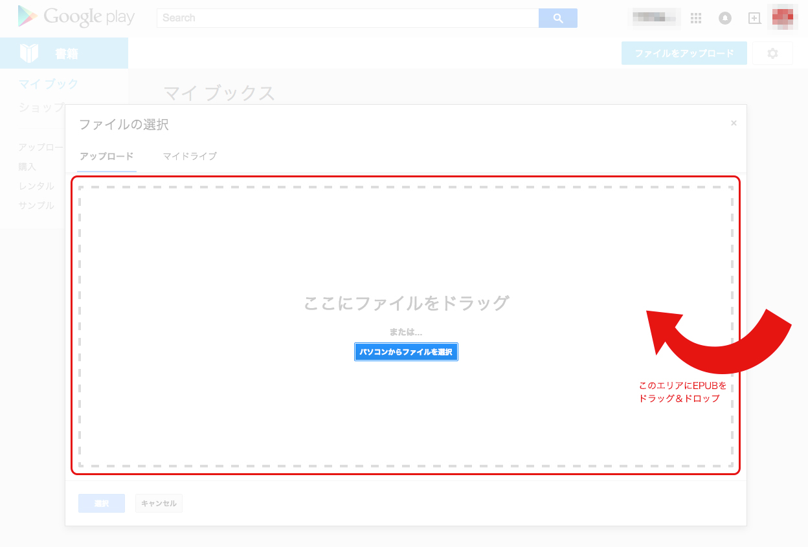Click パソコンからファイルを選択 button

click(406, 352)
